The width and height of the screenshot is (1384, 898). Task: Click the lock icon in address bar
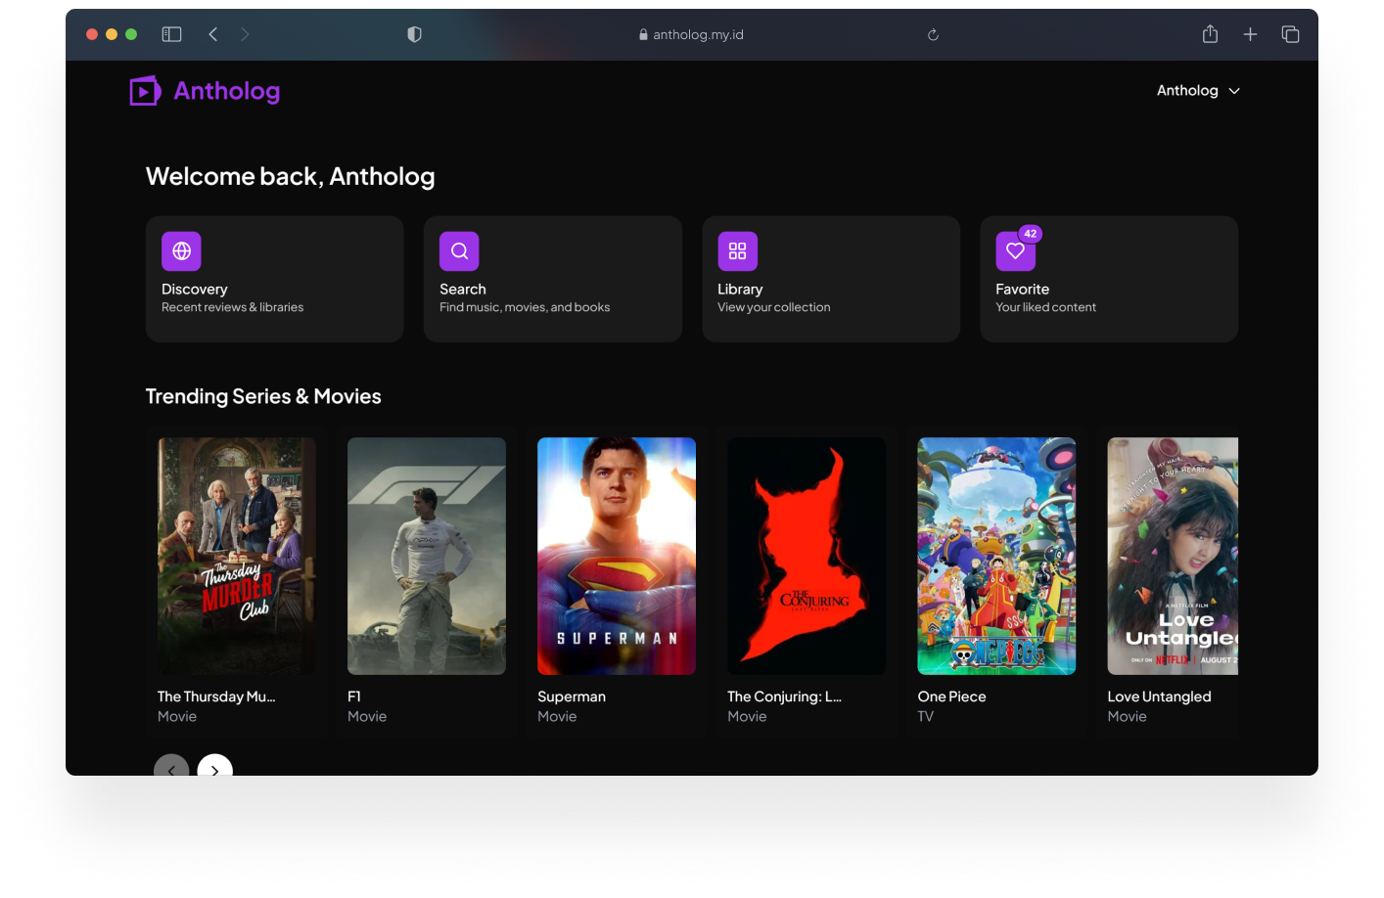point(643,34)
